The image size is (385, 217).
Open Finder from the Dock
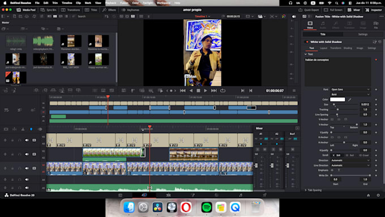coord(129,207)
